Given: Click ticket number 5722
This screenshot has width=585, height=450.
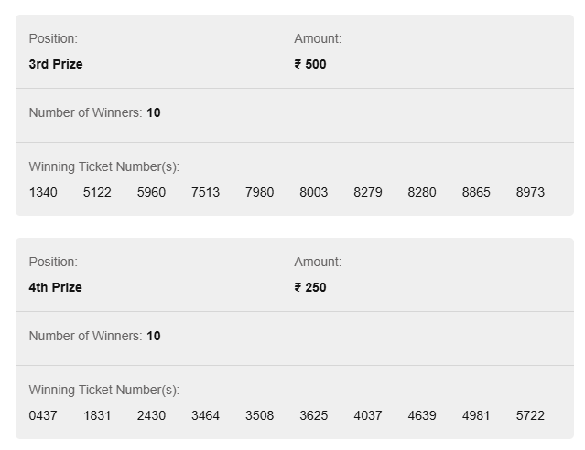Looking at the screenshot, I should click(x=530, y=415).
